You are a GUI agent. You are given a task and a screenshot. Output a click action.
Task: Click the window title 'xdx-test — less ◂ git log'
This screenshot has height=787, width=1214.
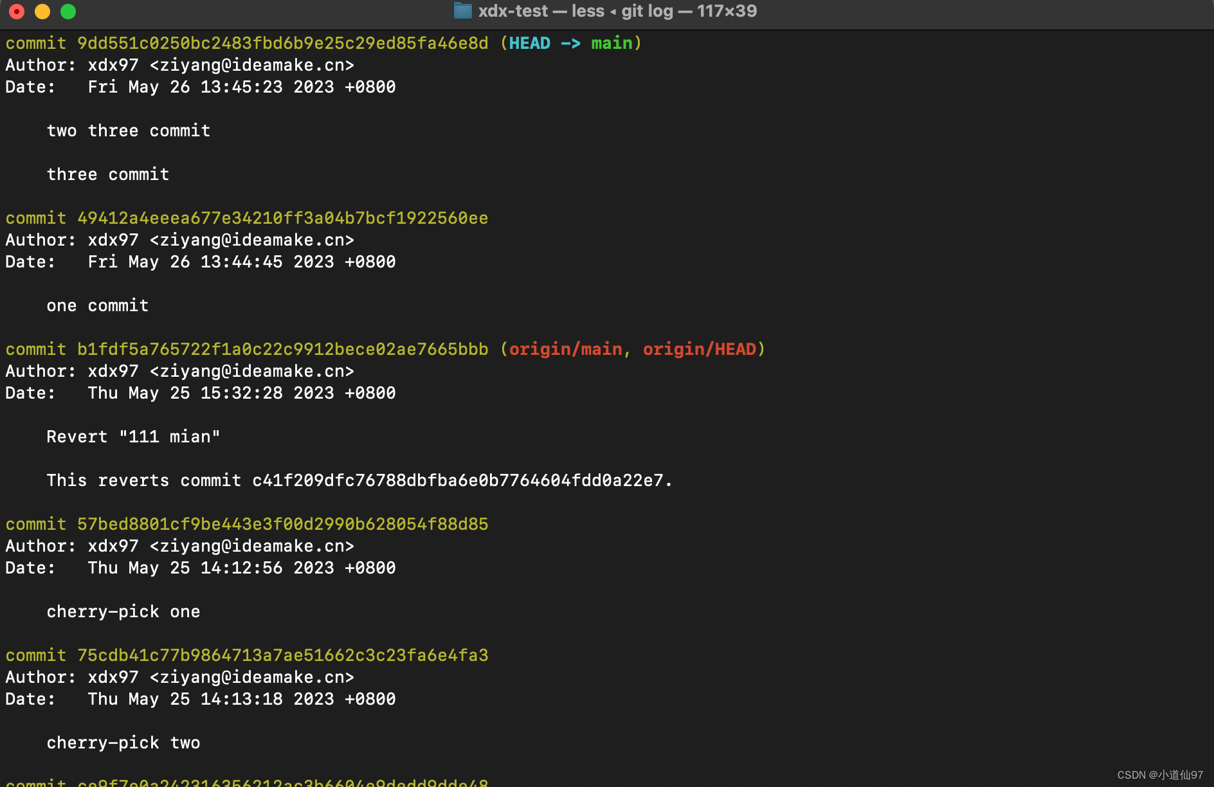[575, 11]
